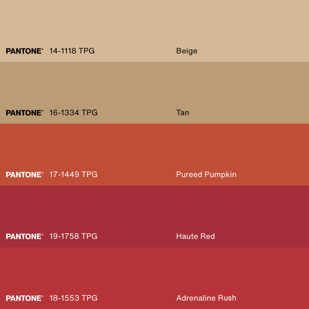Select the "Haute Red" name text
This screenshot has width=309, height=309.
click(195, 236)
